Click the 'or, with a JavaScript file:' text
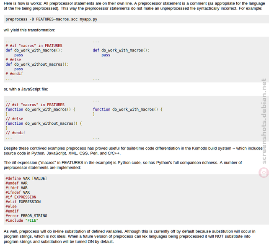269x251 pixels. click(26, 89)
